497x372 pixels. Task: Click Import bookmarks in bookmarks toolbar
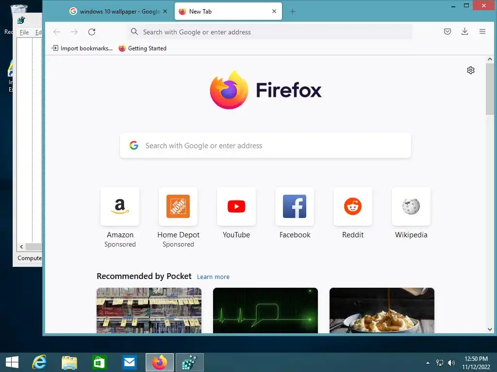(x=82, y=48)
